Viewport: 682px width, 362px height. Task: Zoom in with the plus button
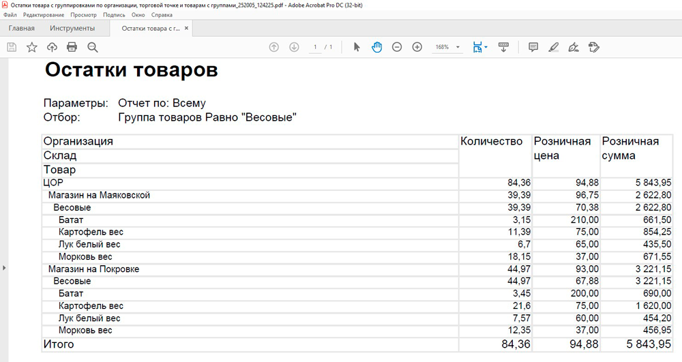(x=417, y=47)
